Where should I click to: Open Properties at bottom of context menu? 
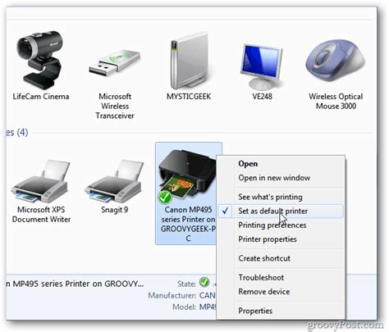(255, 311)
